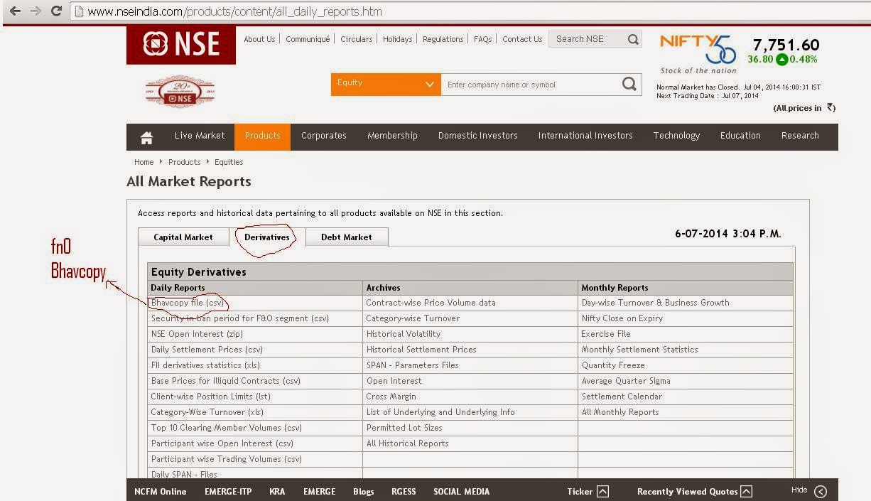Click the browser address bar
Screen dimensions: 871x501
(x=469, y=11)
